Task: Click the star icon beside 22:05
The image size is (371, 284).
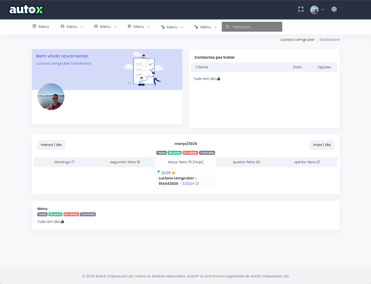Action: (x=174, y=173)
